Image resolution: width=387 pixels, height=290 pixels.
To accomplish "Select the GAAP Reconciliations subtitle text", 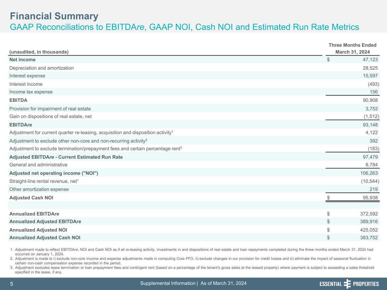I will [x=184, y=27].
